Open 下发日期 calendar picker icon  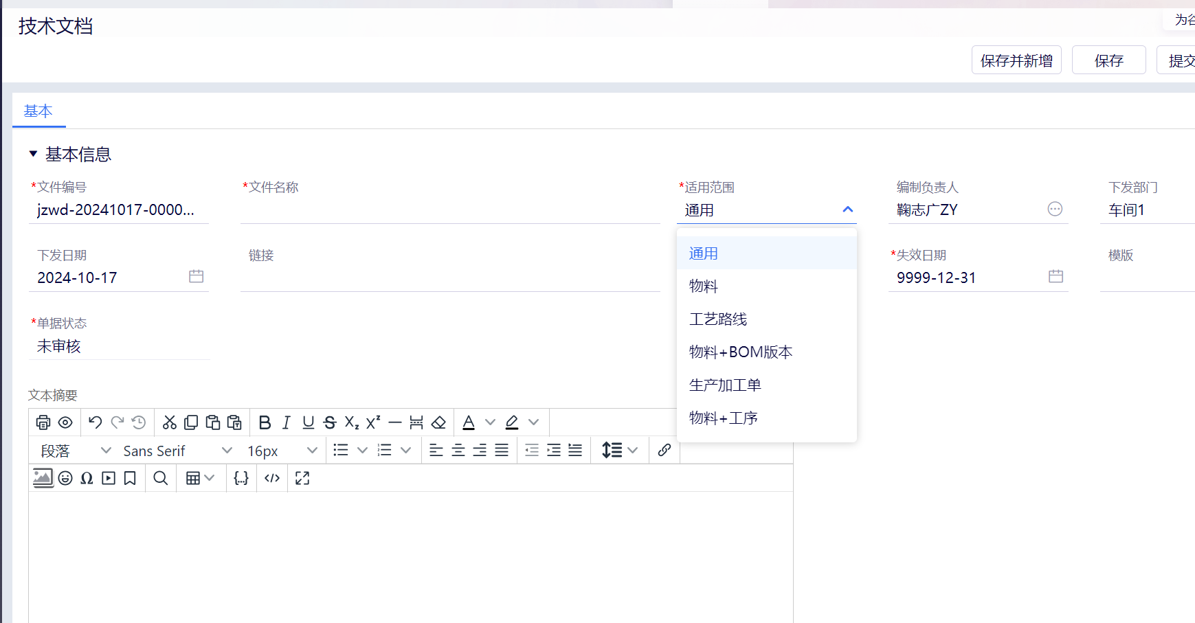coord(196,276)
